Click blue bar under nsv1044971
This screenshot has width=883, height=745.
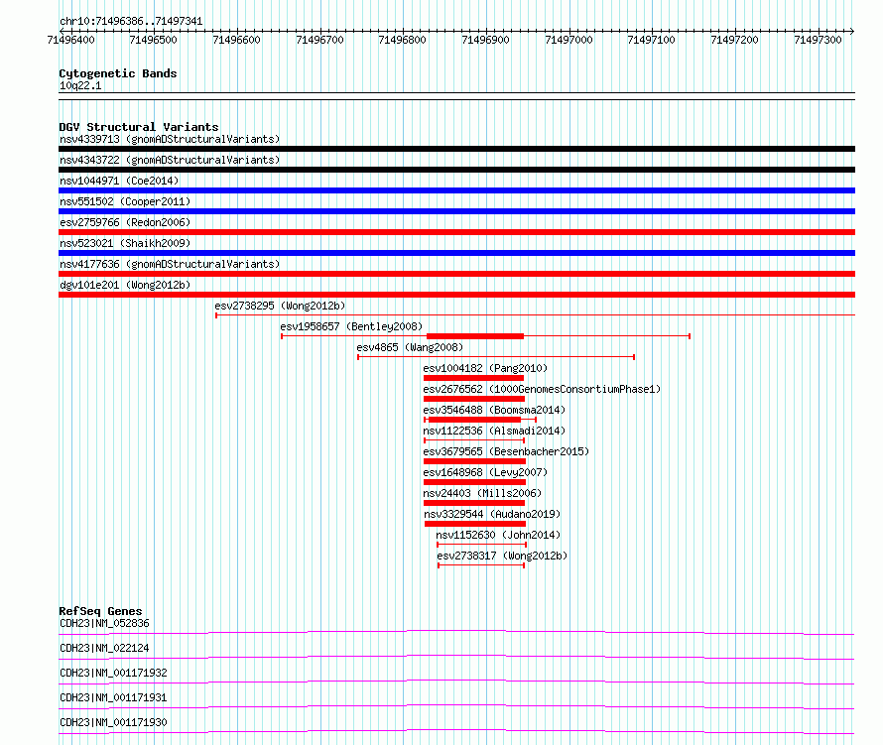point(456,190)
